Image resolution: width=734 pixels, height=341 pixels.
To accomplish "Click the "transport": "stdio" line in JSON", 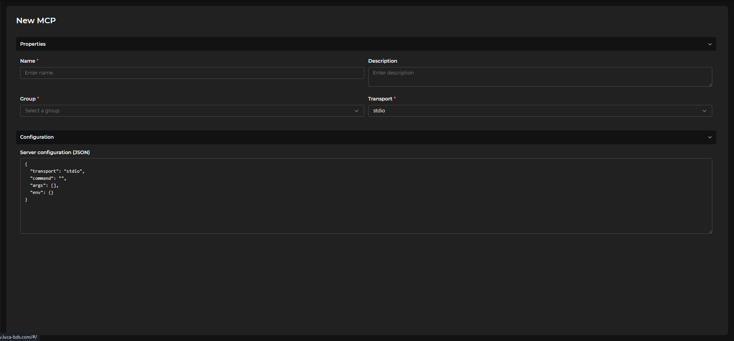I will 57,171.
